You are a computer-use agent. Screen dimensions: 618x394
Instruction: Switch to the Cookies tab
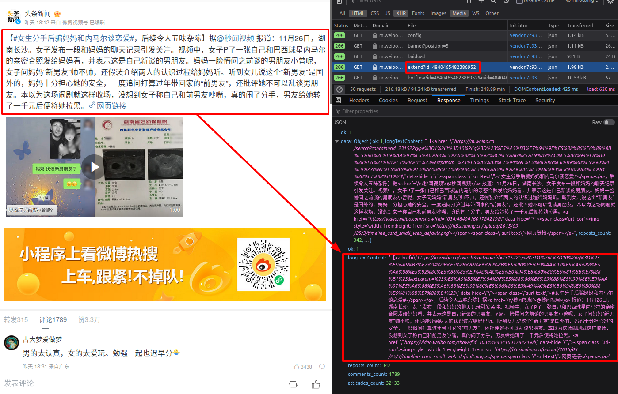click(388, 101)
